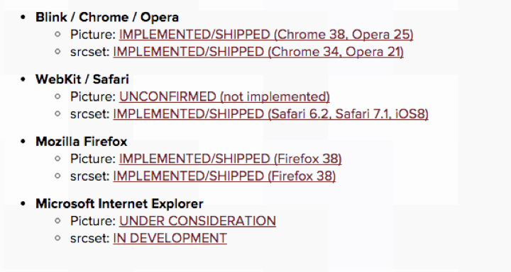Open Firefox 38 Picture IMPLEMENTED/SHIPPED link
This screenshot has width=511, height=272.
[231, 159]
